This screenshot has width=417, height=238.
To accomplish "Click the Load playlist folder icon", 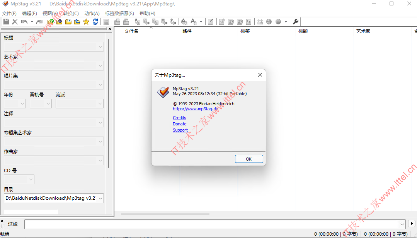I will 68,22.
